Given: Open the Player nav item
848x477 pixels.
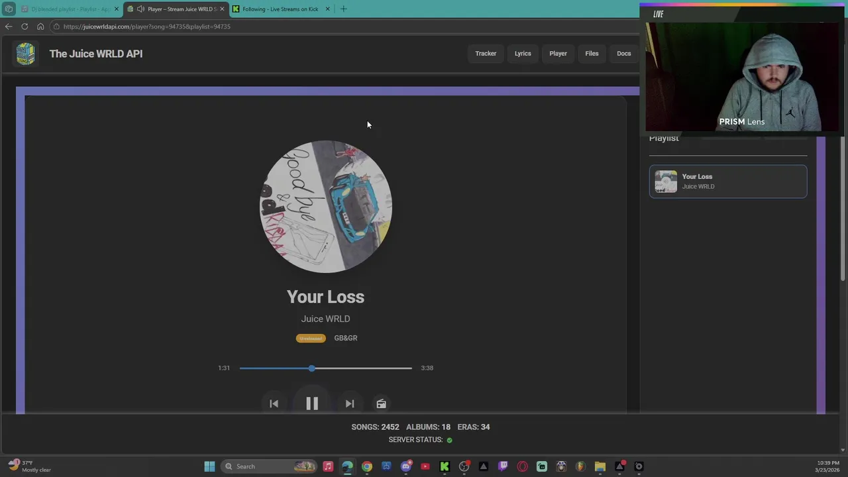Looking at the screenshot, I should 558,54.
